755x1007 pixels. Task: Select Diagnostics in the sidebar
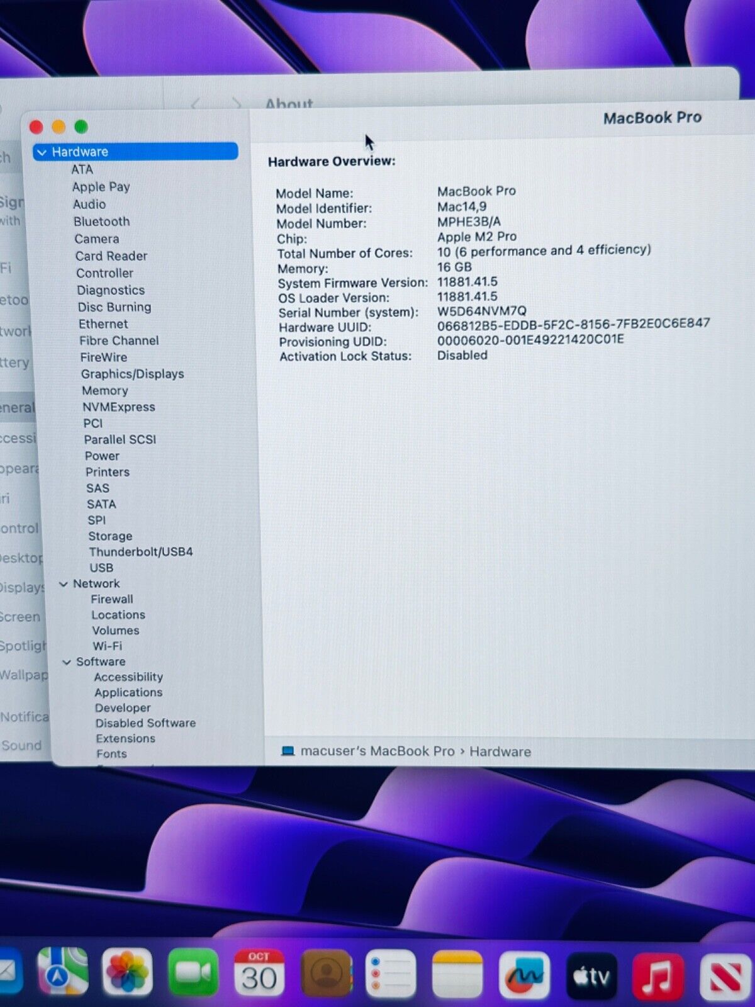111,290
